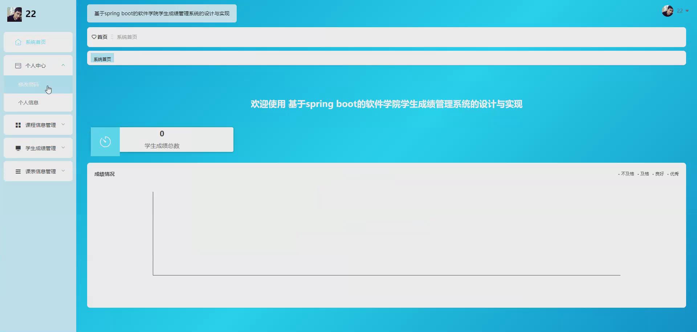Screen dimensions: 697x332
Task: Select the list icon for 课表信息管理
Action: 18,171
